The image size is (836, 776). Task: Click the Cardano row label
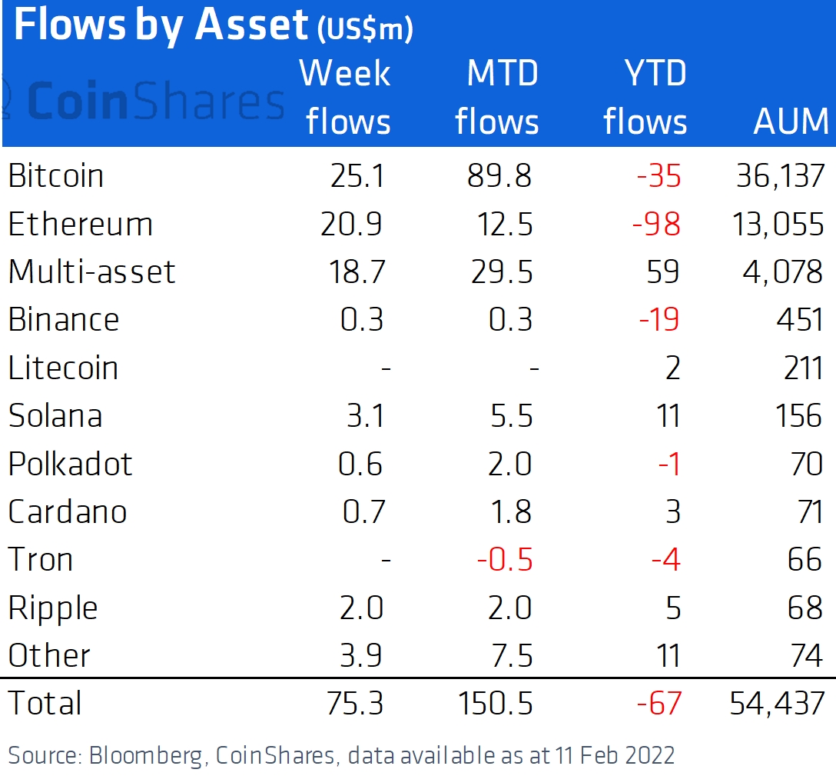click(x=68, y=512)
